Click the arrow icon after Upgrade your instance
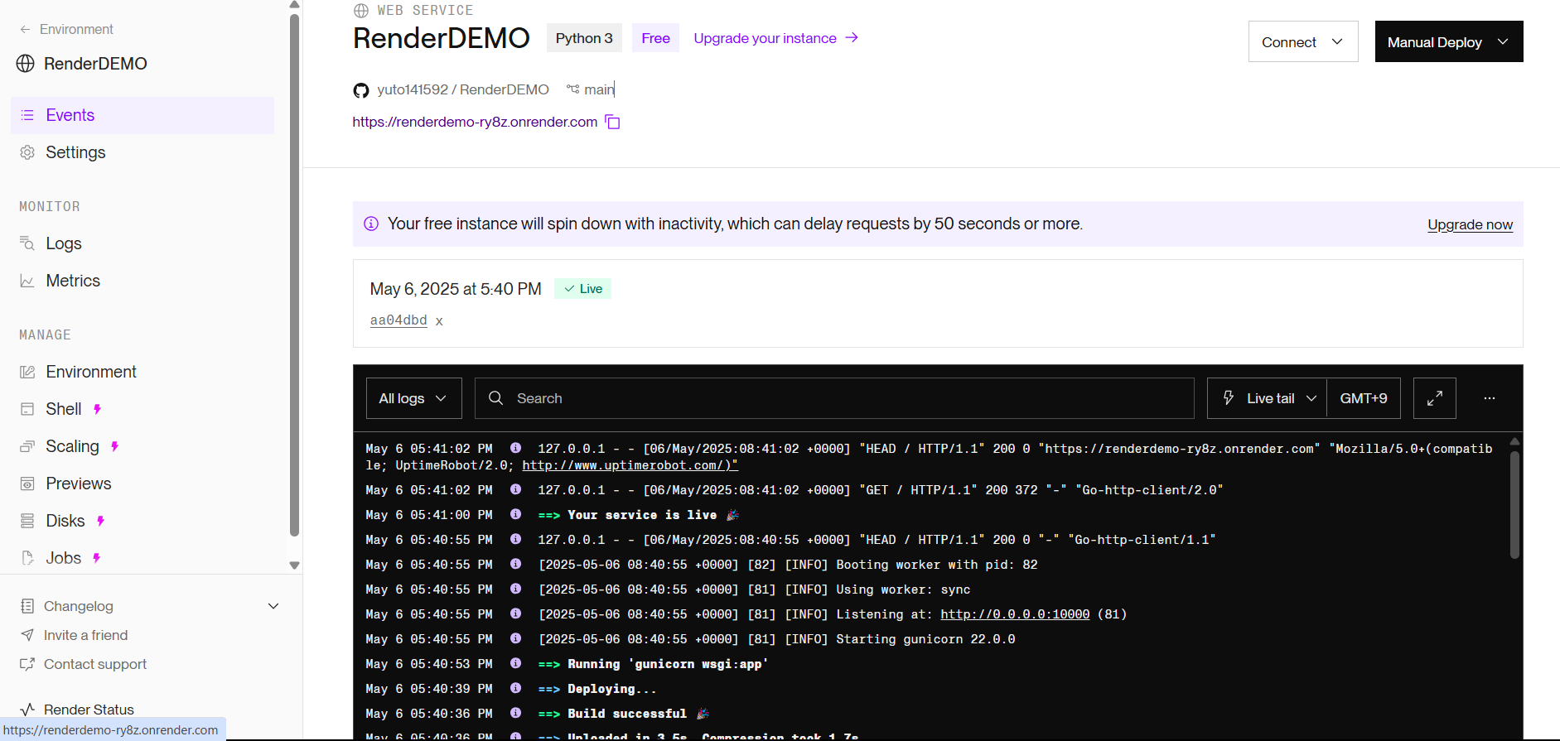 [852, 38]
